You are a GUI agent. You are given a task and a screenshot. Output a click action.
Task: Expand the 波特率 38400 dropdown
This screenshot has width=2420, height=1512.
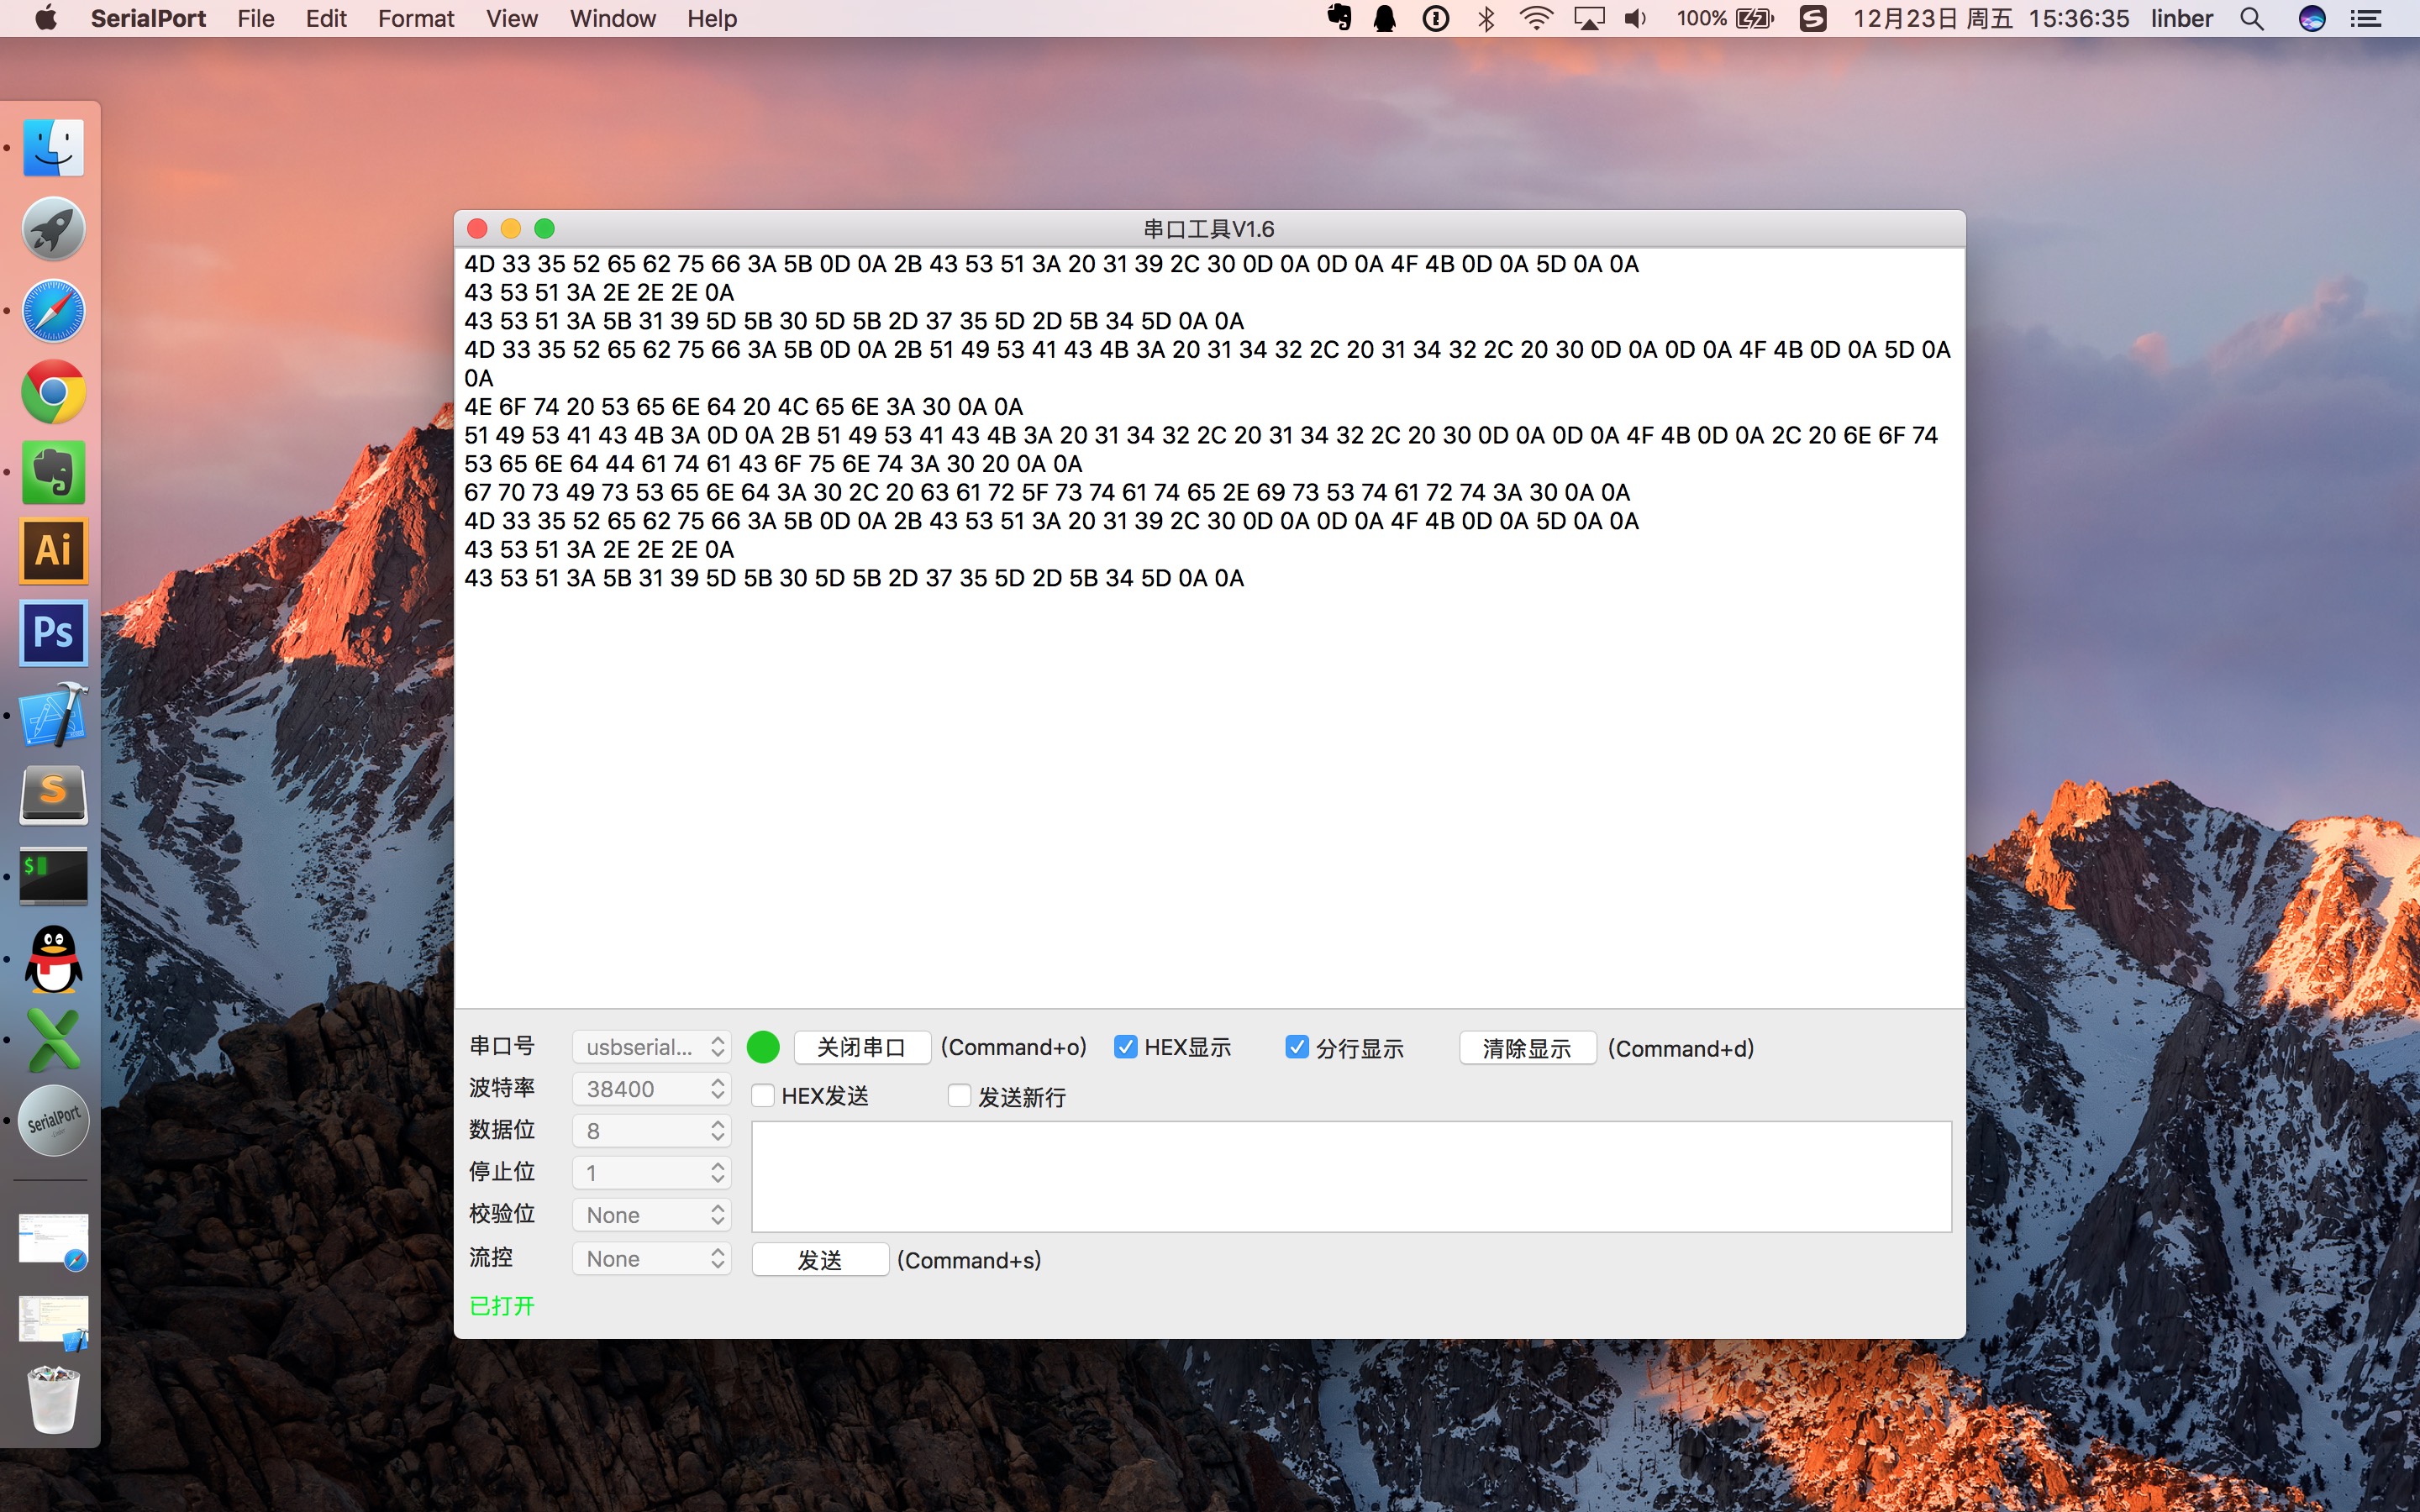coord(652,1089)
